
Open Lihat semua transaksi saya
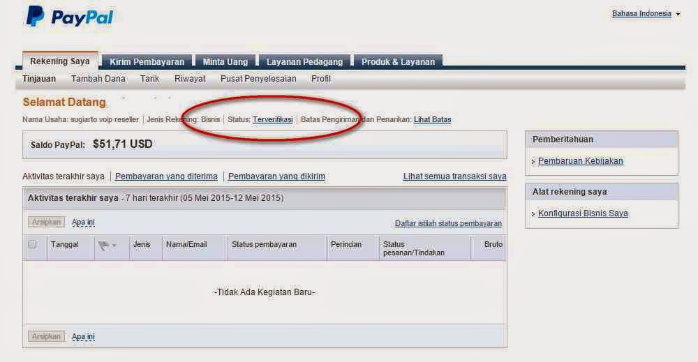(455, 176)
